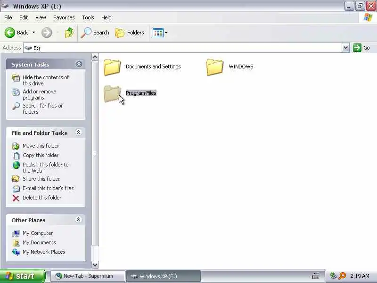Image resolution: width=377 pixels, height=283 pixels.
Task: Click the Share this folder icon
Action: (16, 179)
